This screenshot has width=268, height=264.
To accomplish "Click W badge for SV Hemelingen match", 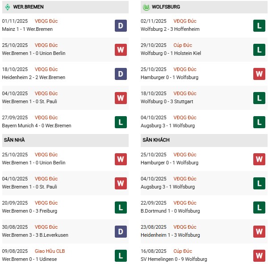I will pyautogui.click(x=259, y=255).
